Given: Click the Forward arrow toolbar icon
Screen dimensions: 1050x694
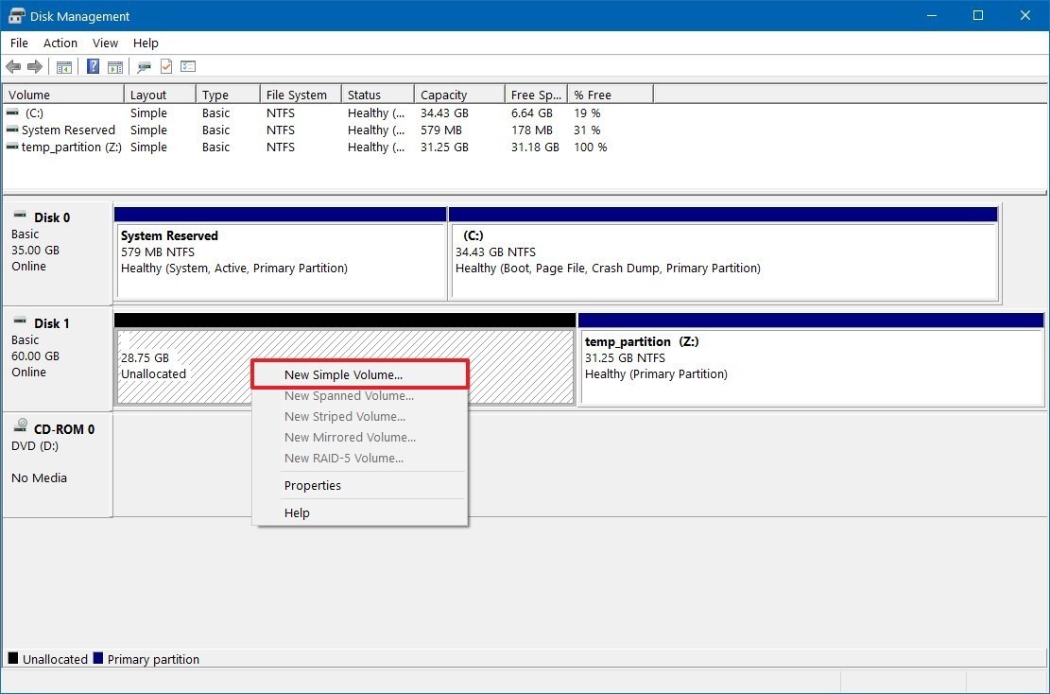Looking at the screenshot, I should [x=35, y=67].
